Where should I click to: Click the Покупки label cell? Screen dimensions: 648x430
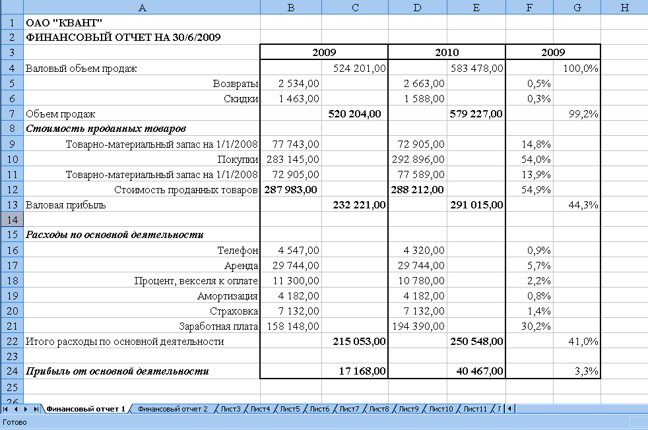[142, 159]
